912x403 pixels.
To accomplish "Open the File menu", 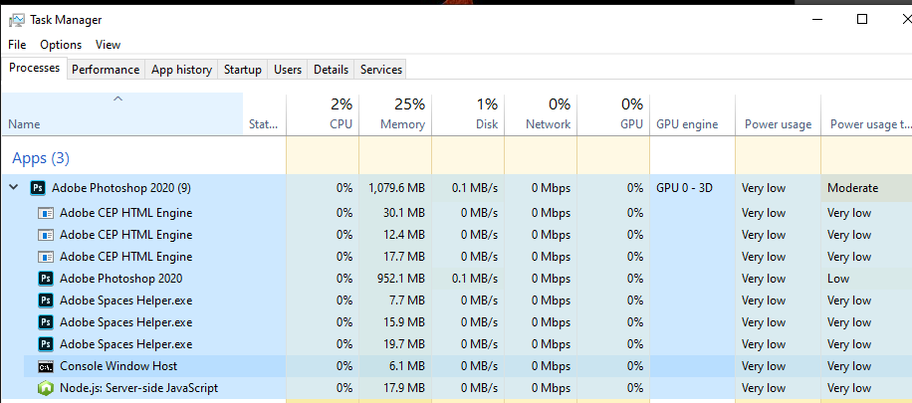I will point(17,45).
